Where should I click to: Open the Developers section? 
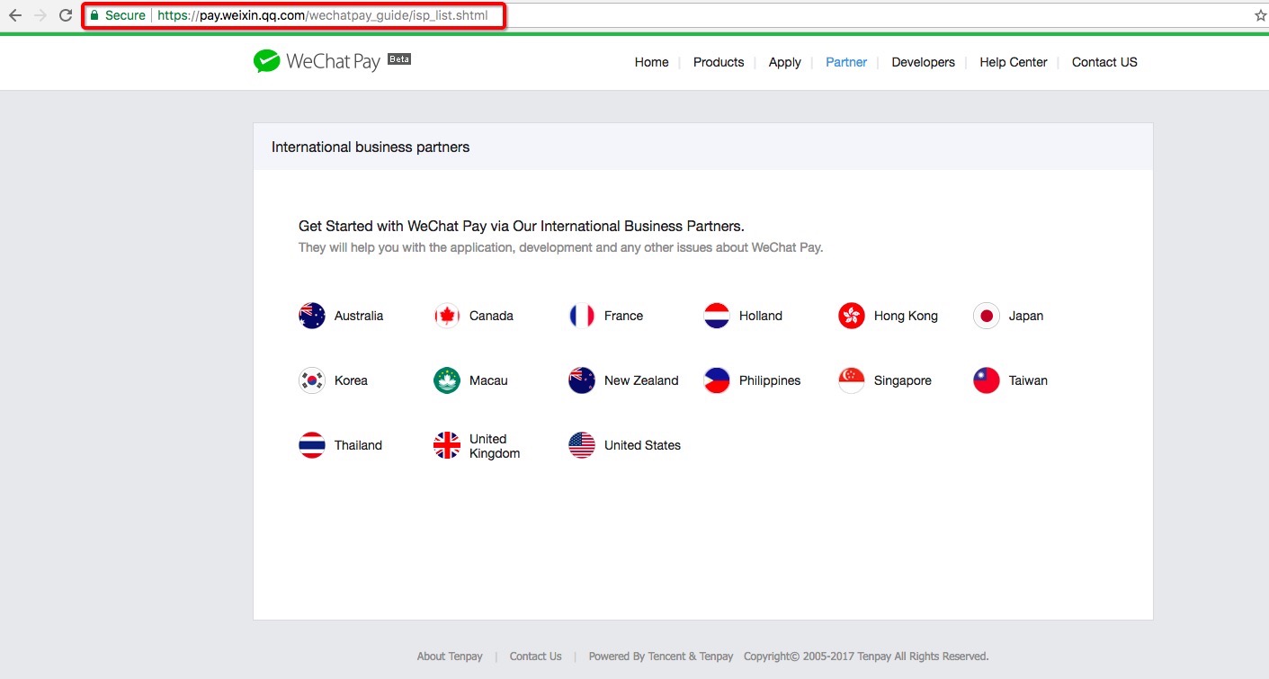(x=923, y=62)
